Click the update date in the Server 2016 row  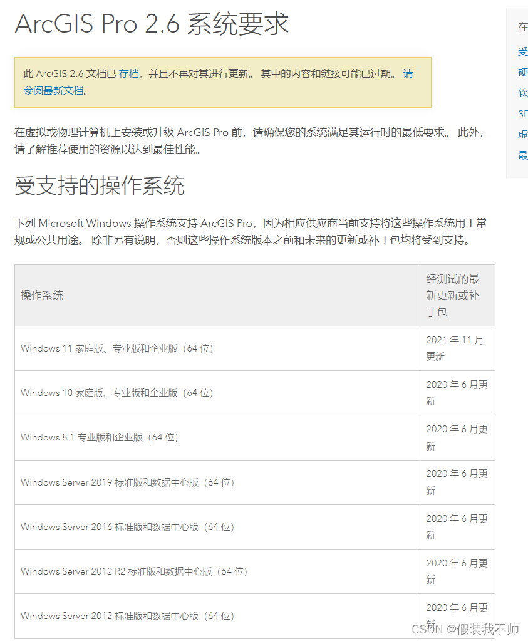(x=457, y=527)
